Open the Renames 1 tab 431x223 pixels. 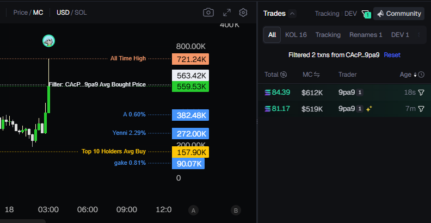(x=366, y=35)
